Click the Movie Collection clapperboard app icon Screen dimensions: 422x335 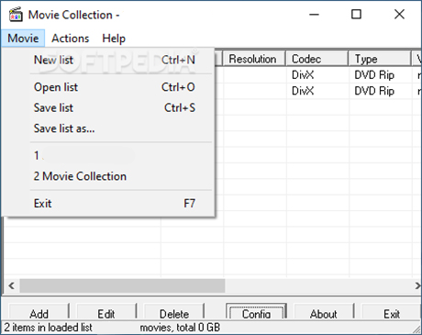pyautogui.click(x=16, y=15)
